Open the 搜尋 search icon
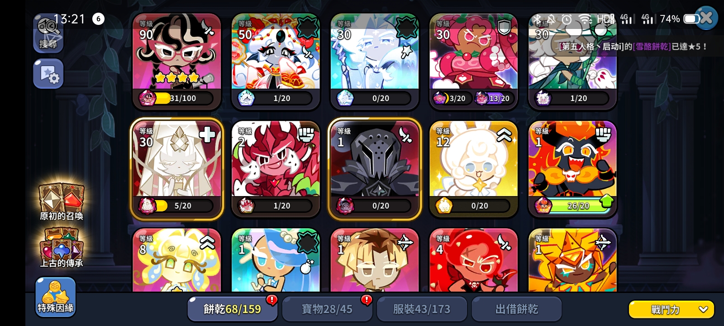724x326 pixels. (x=48, y=34)
